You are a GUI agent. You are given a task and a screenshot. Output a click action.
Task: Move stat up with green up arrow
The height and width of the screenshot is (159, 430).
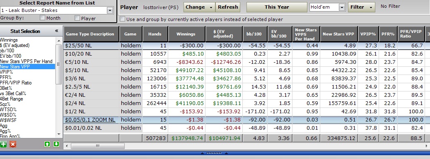point(47,144)
